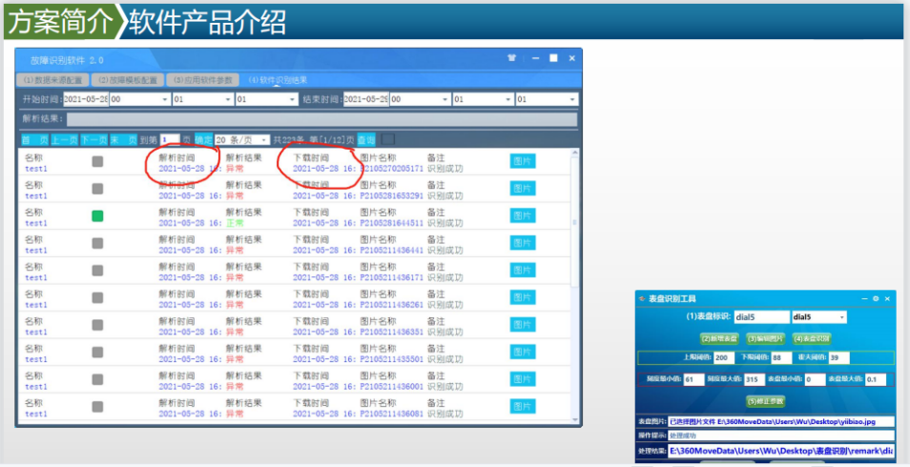Click the 到第 page number input

click(170, 140)
